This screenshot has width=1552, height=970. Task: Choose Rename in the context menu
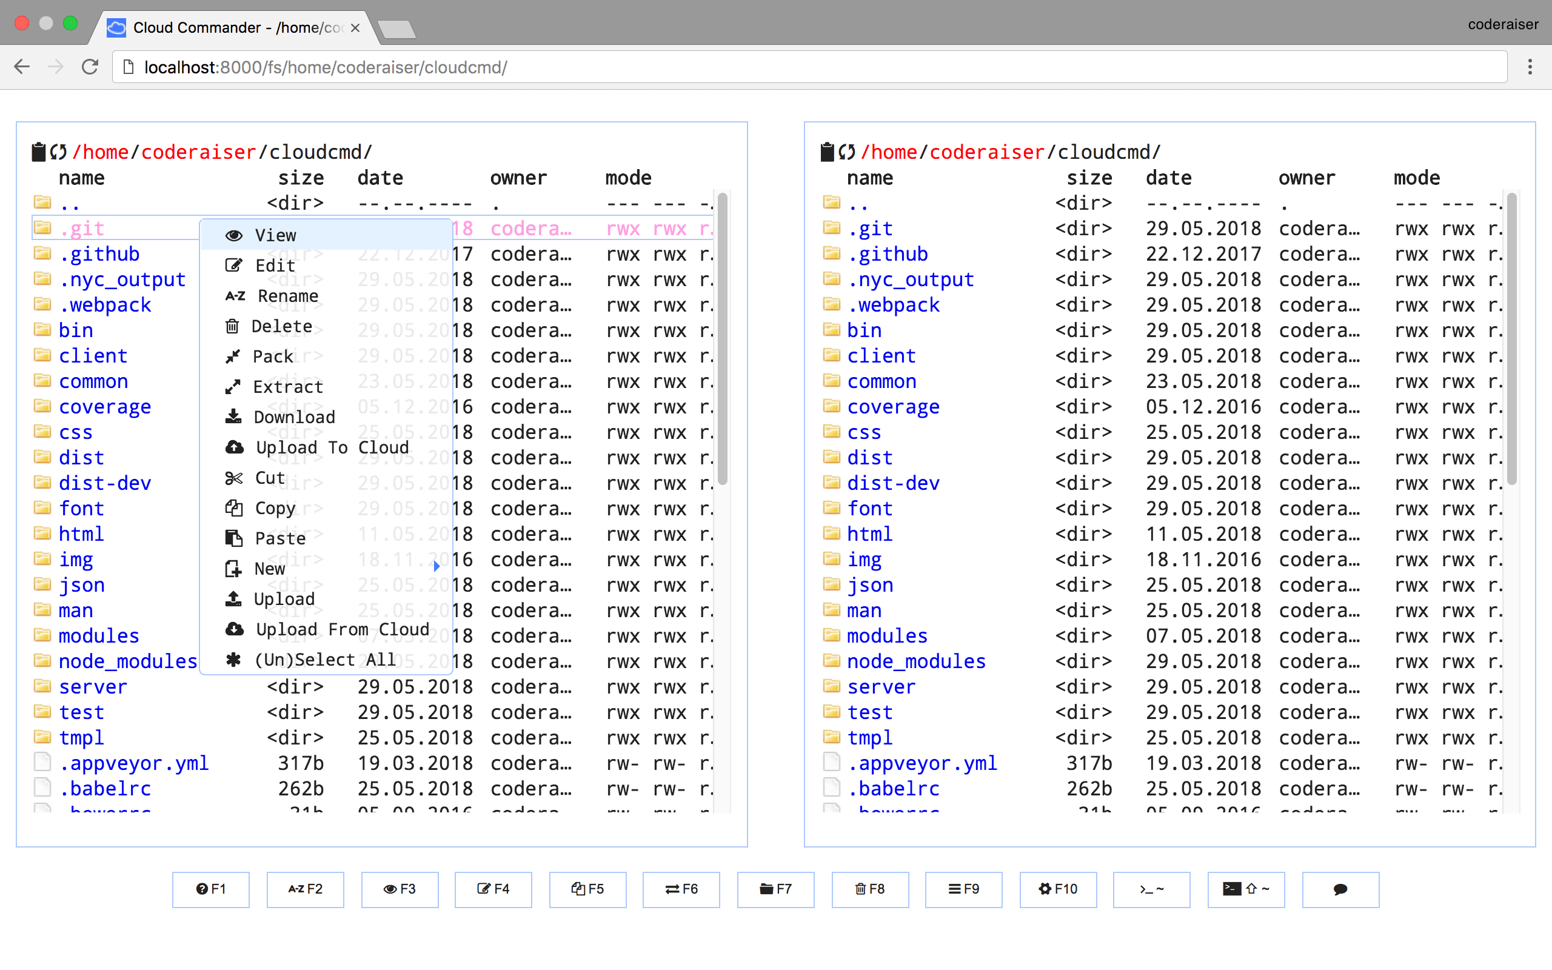click(287, 296)
